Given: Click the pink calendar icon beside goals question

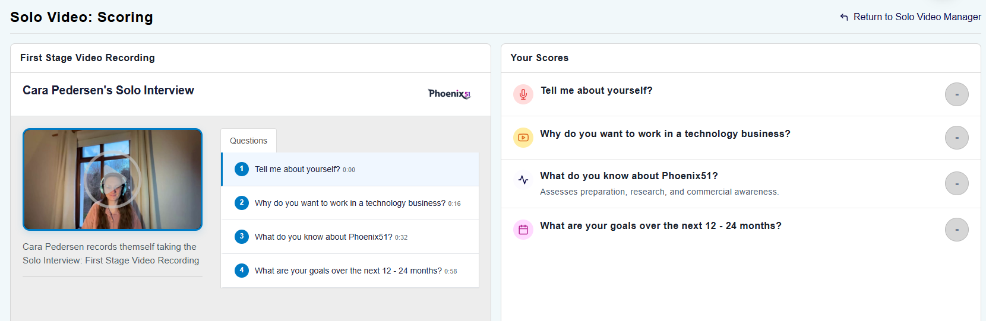Looking at the screenshot, I should 523,230.
